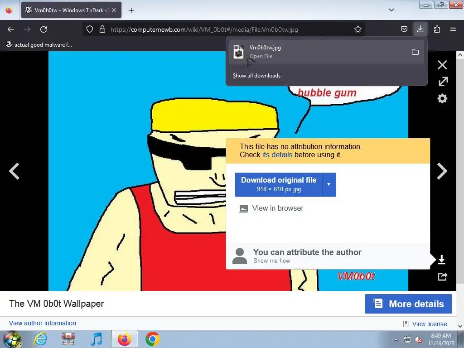Viewport: 464px width, 348px height.
Task: Click View license link
Action: 430,324
